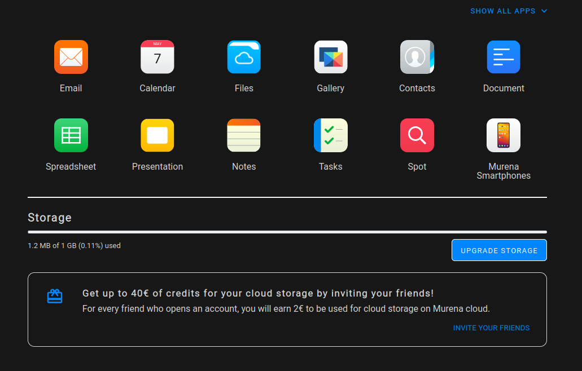Click the chevron next to Show All Apps
Viewport: 582px width, 371px height.
click(544, 11)
